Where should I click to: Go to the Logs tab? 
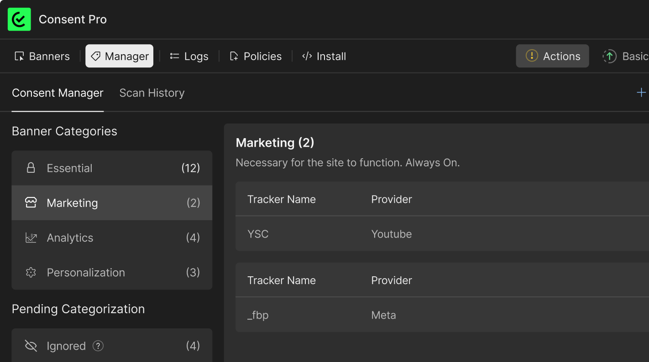tap(189, 56)
